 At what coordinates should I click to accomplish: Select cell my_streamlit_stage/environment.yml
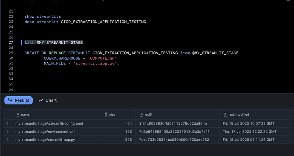(x=56, y=131)
